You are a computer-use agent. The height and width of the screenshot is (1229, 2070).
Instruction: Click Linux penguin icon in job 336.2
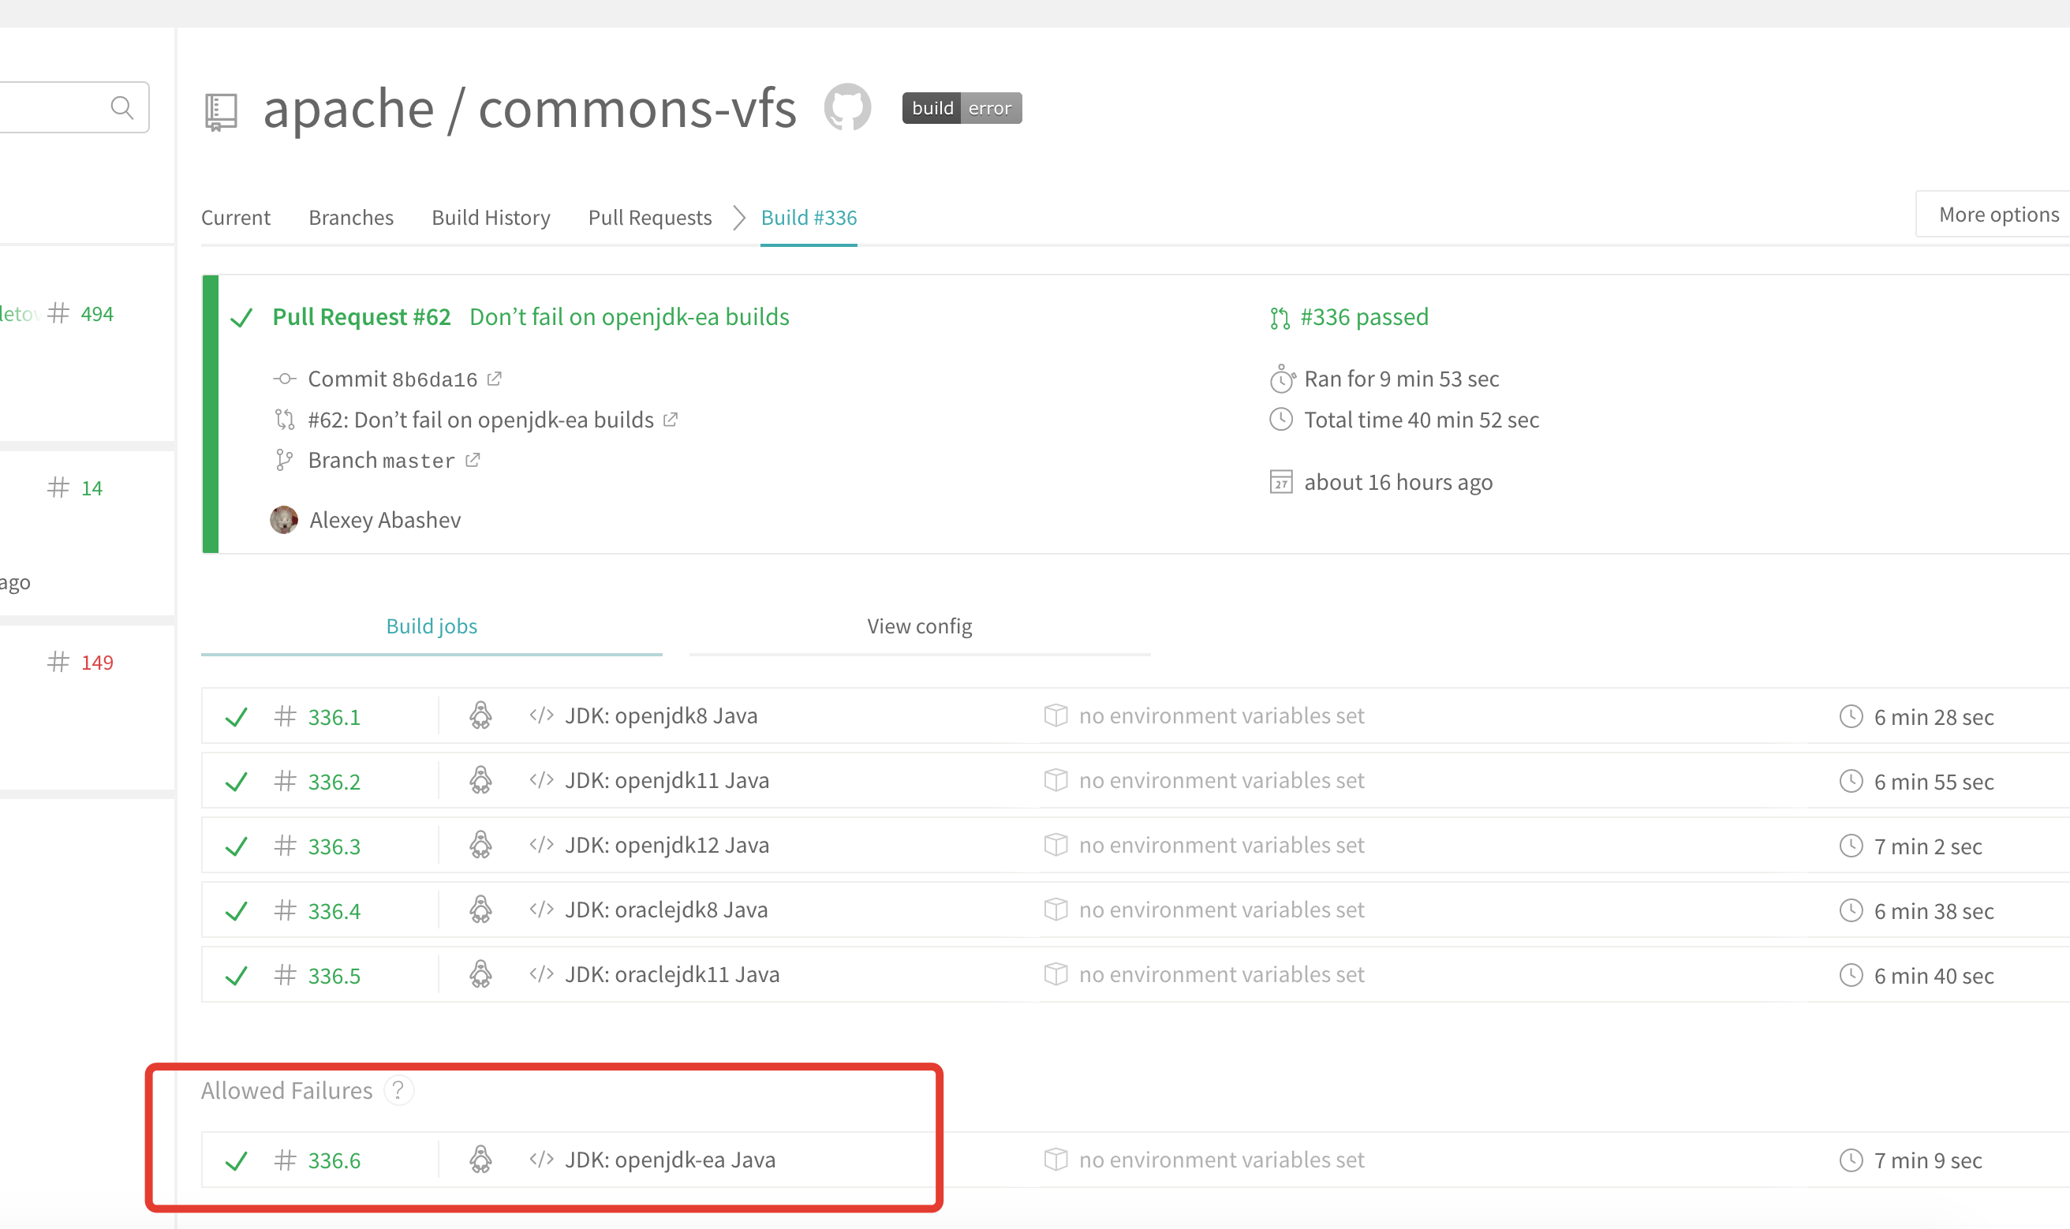click(481, 780)
